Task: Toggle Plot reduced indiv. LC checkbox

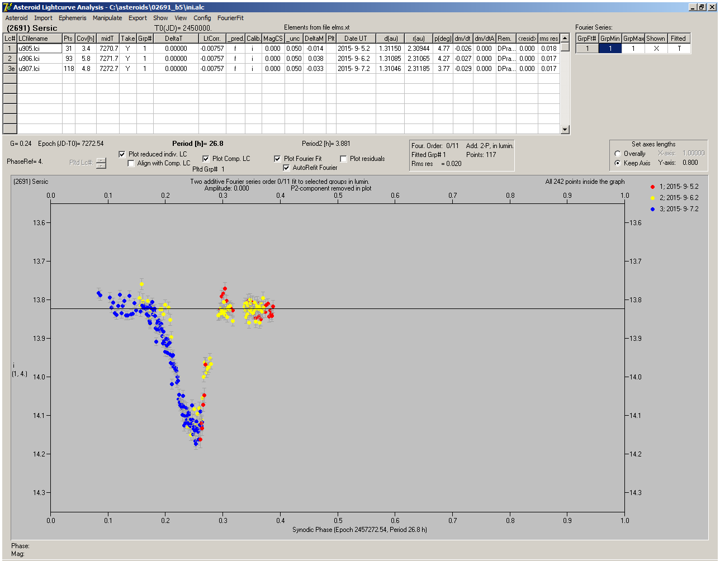Action: pos(122,154)
